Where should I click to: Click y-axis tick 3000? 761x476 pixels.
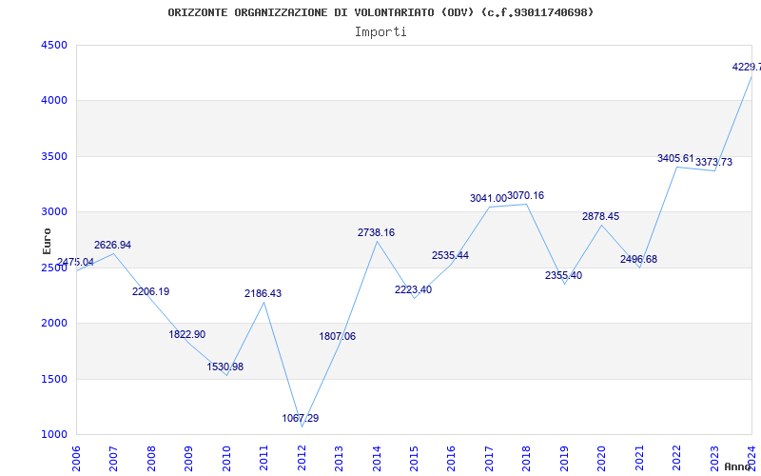click(55, 211)
